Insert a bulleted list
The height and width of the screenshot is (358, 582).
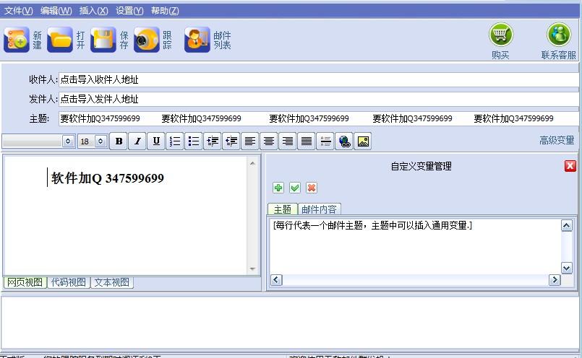click(194, 141)
